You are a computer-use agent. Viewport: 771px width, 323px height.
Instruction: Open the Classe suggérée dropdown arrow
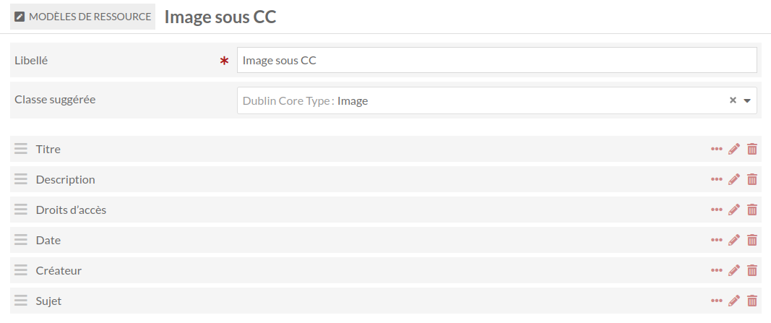(x=747, y=100)
